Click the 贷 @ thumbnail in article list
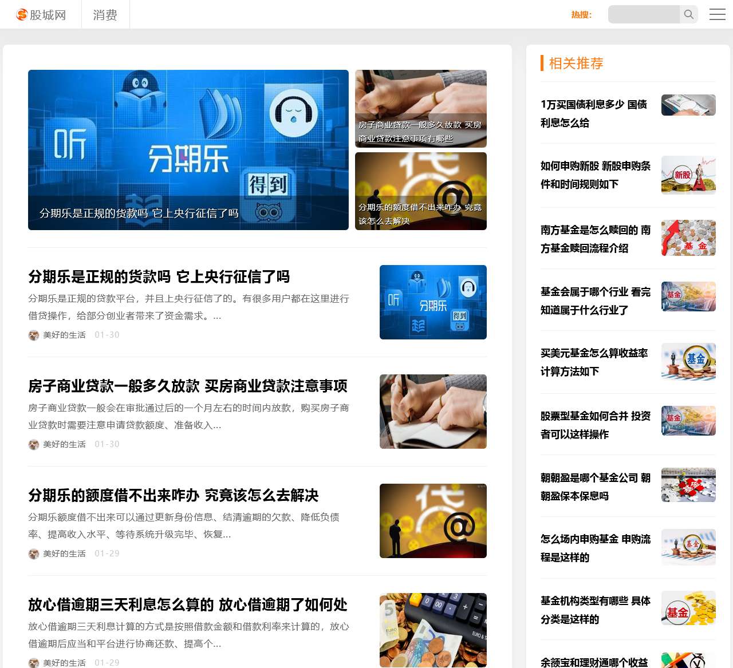Viewport: 733px width, 668px height. pos(433,521)
